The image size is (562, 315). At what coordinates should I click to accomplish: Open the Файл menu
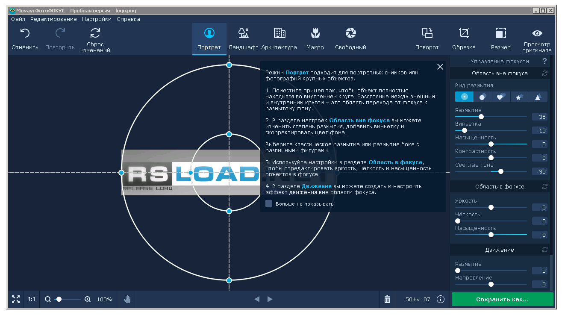pos(18,19)
